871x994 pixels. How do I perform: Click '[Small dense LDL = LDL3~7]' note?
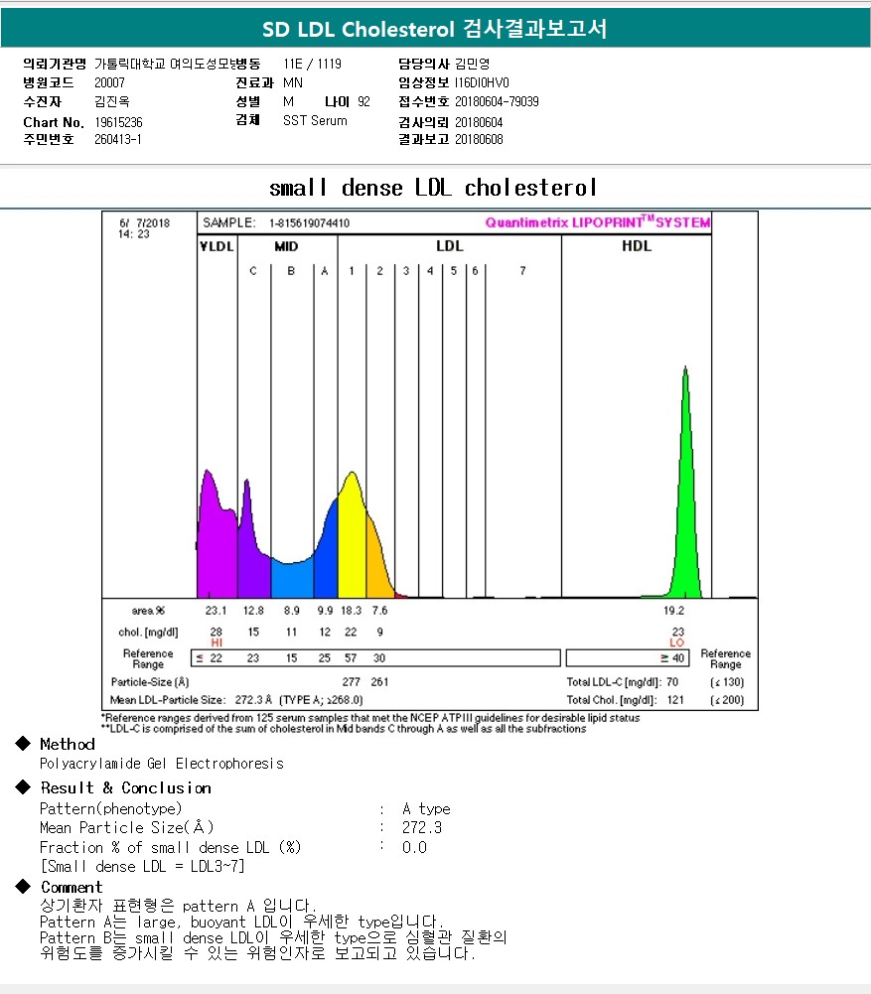(143, 867)
